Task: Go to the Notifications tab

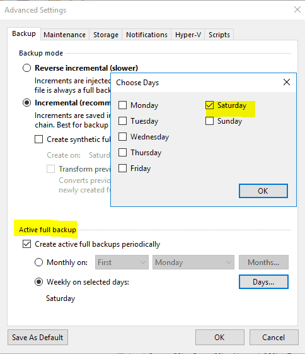Action: click(147, 35)
